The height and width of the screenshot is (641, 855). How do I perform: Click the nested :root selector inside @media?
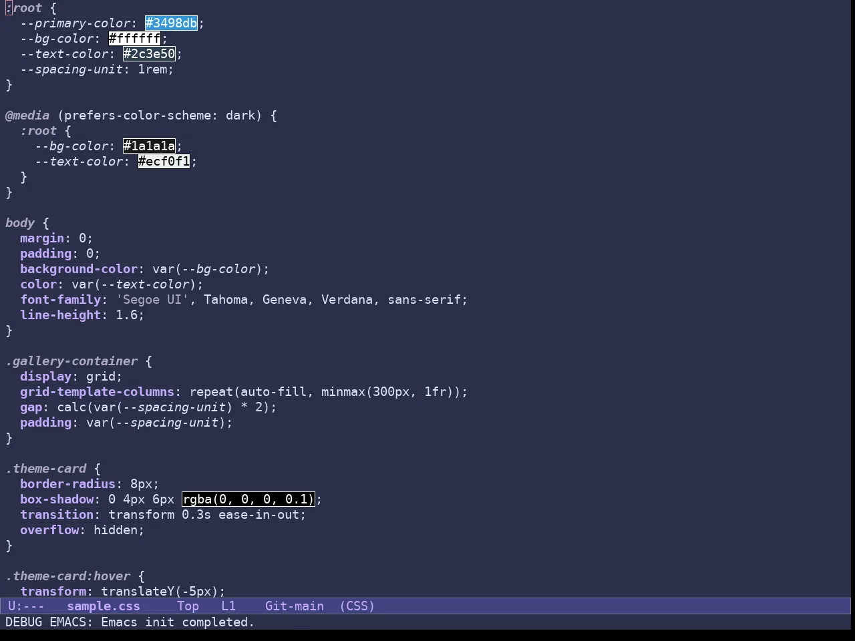pos(38,131)
